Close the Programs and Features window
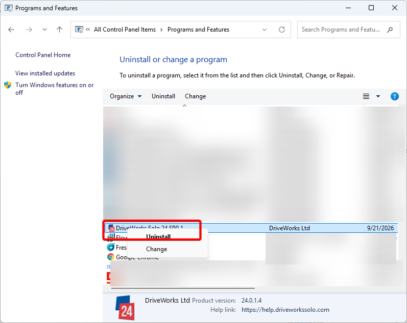 (x=395, y=8)
